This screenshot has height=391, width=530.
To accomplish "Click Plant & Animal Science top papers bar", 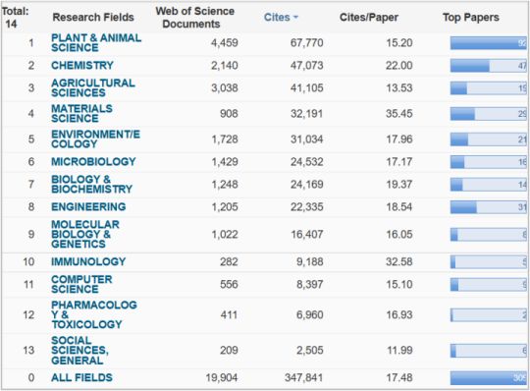I will [489, 43].
